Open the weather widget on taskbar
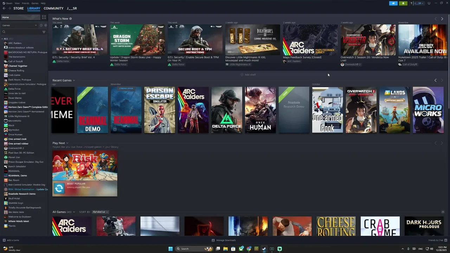The image size is (450, 253). pos(12,249)
